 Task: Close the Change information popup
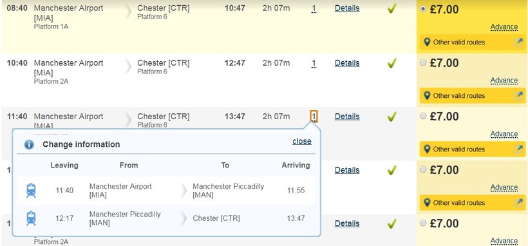(302, 141)
